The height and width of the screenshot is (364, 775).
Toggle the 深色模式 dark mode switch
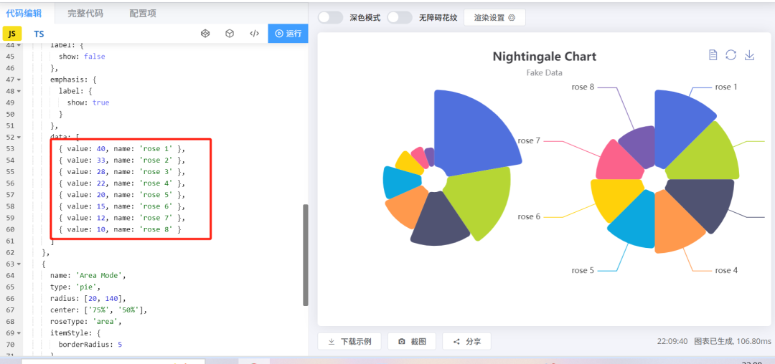click(330, 17)
